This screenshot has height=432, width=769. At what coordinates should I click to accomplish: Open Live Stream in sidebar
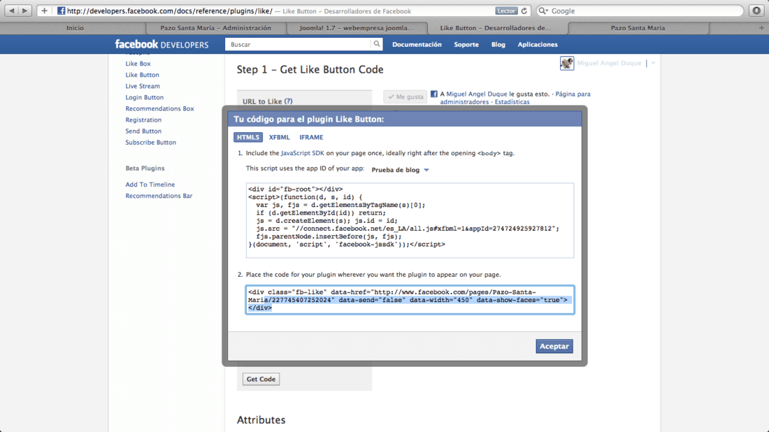pos(143,86)
